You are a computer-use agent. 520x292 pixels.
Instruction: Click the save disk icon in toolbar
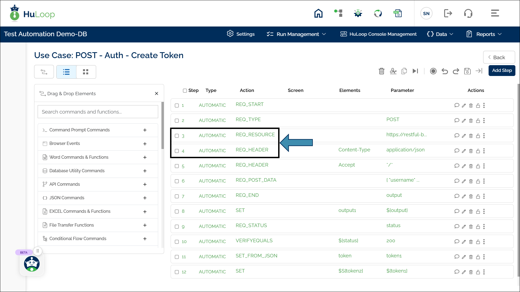(x=467, y=71)
